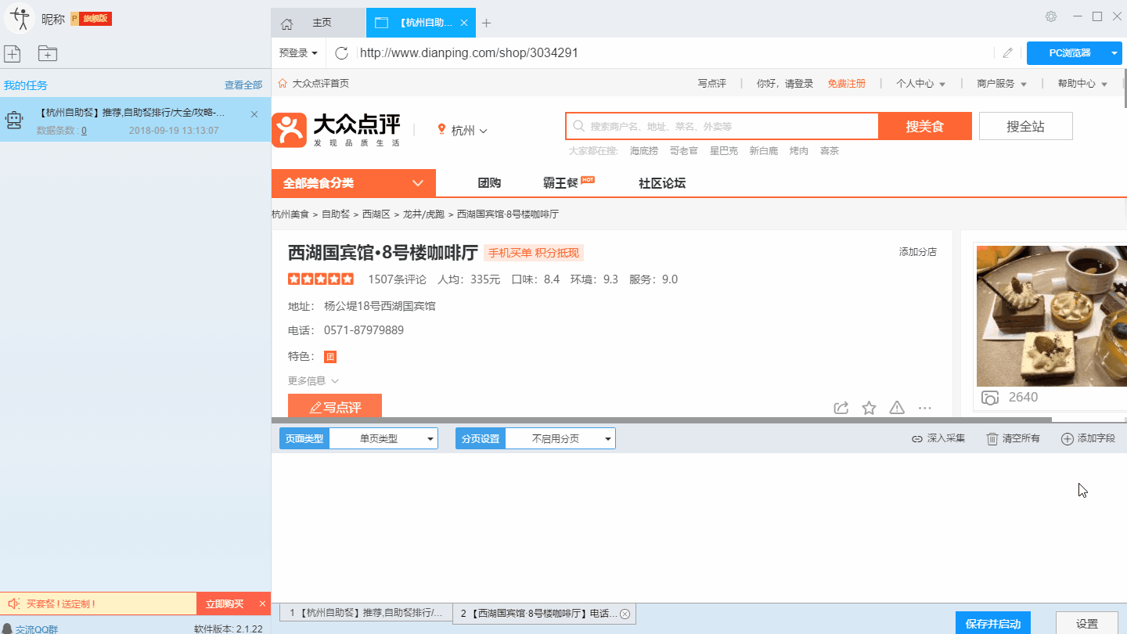Switch to the 【杭州自助... browser tab
The image size is (1127, 634).
(x=421, y=23)
